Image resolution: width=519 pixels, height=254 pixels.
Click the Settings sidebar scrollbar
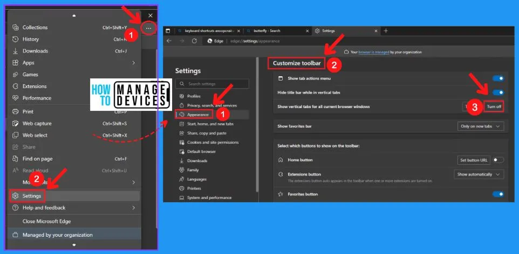pos(257,124)
